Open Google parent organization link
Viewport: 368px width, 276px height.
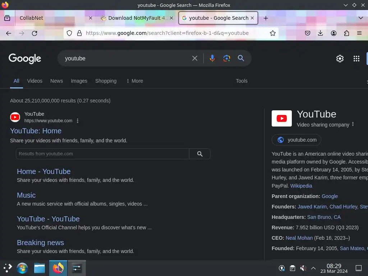click(x=330, y=196)
